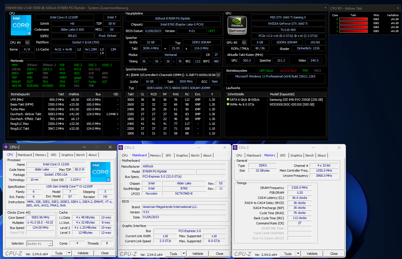Click 'Alder Lake-S 600' codename value

(72, 30)
